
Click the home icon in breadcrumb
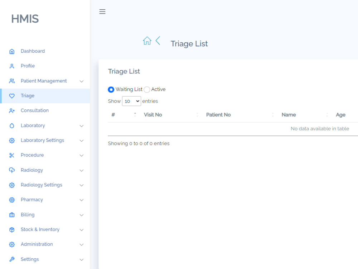coord(147,41)
